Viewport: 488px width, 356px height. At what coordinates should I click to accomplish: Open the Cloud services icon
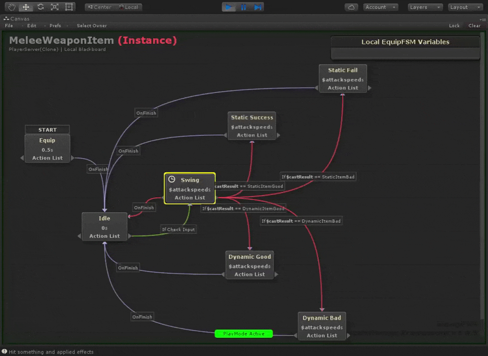pyautogui.click(x=351, y=7)
